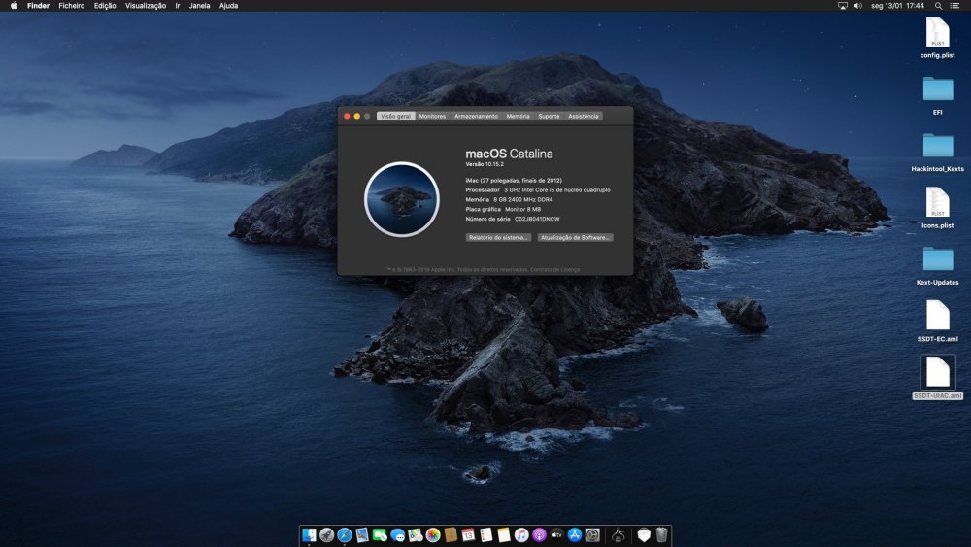
Task: Select SSDT-EC.aml file on desktop
Action: [x=938, y=321]
